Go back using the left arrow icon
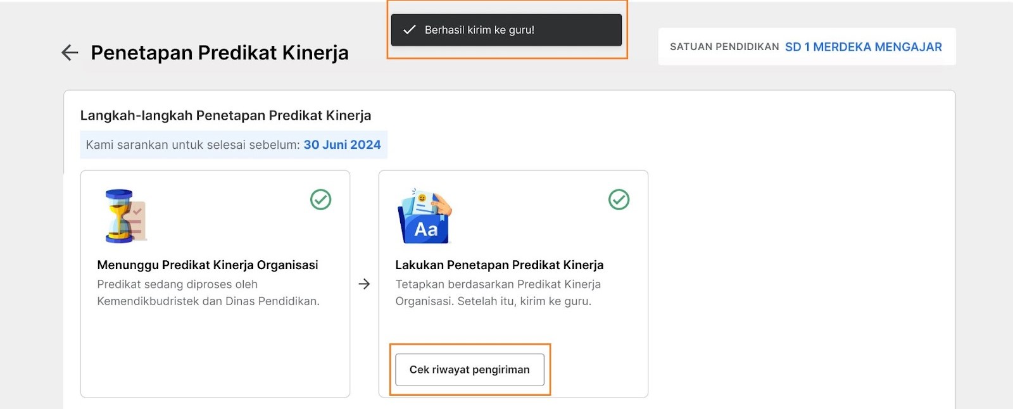1013x409 pixels. tap(70, 53)
